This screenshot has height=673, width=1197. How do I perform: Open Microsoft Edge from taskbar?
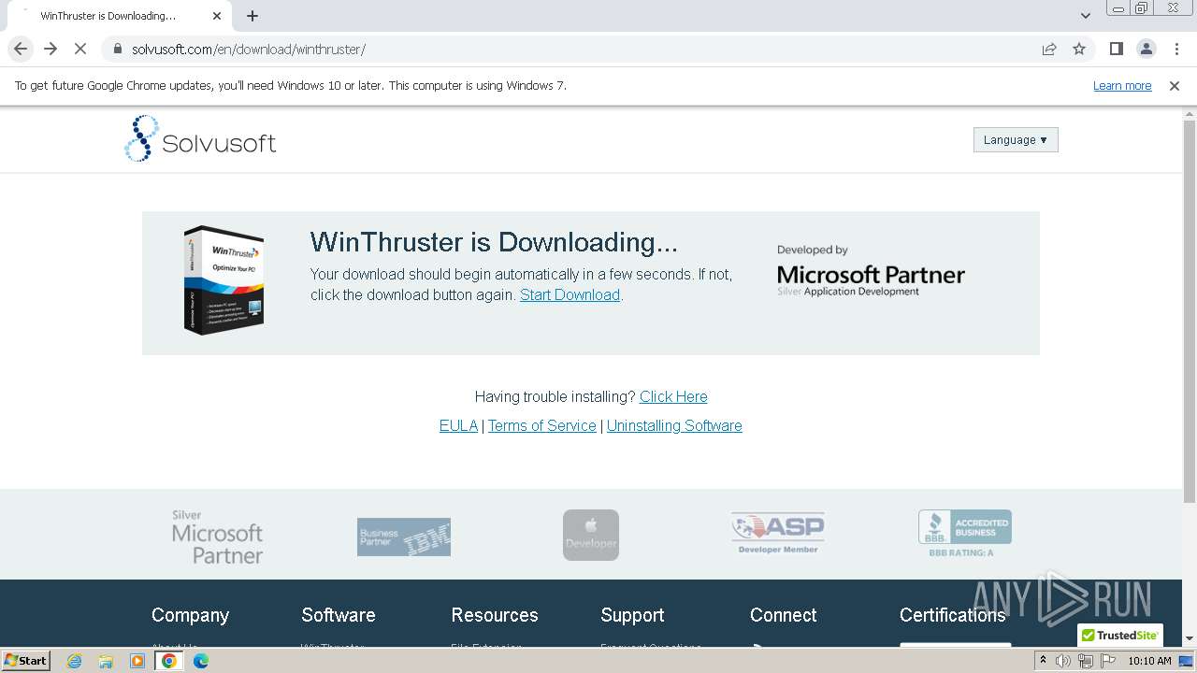(200, 661)
